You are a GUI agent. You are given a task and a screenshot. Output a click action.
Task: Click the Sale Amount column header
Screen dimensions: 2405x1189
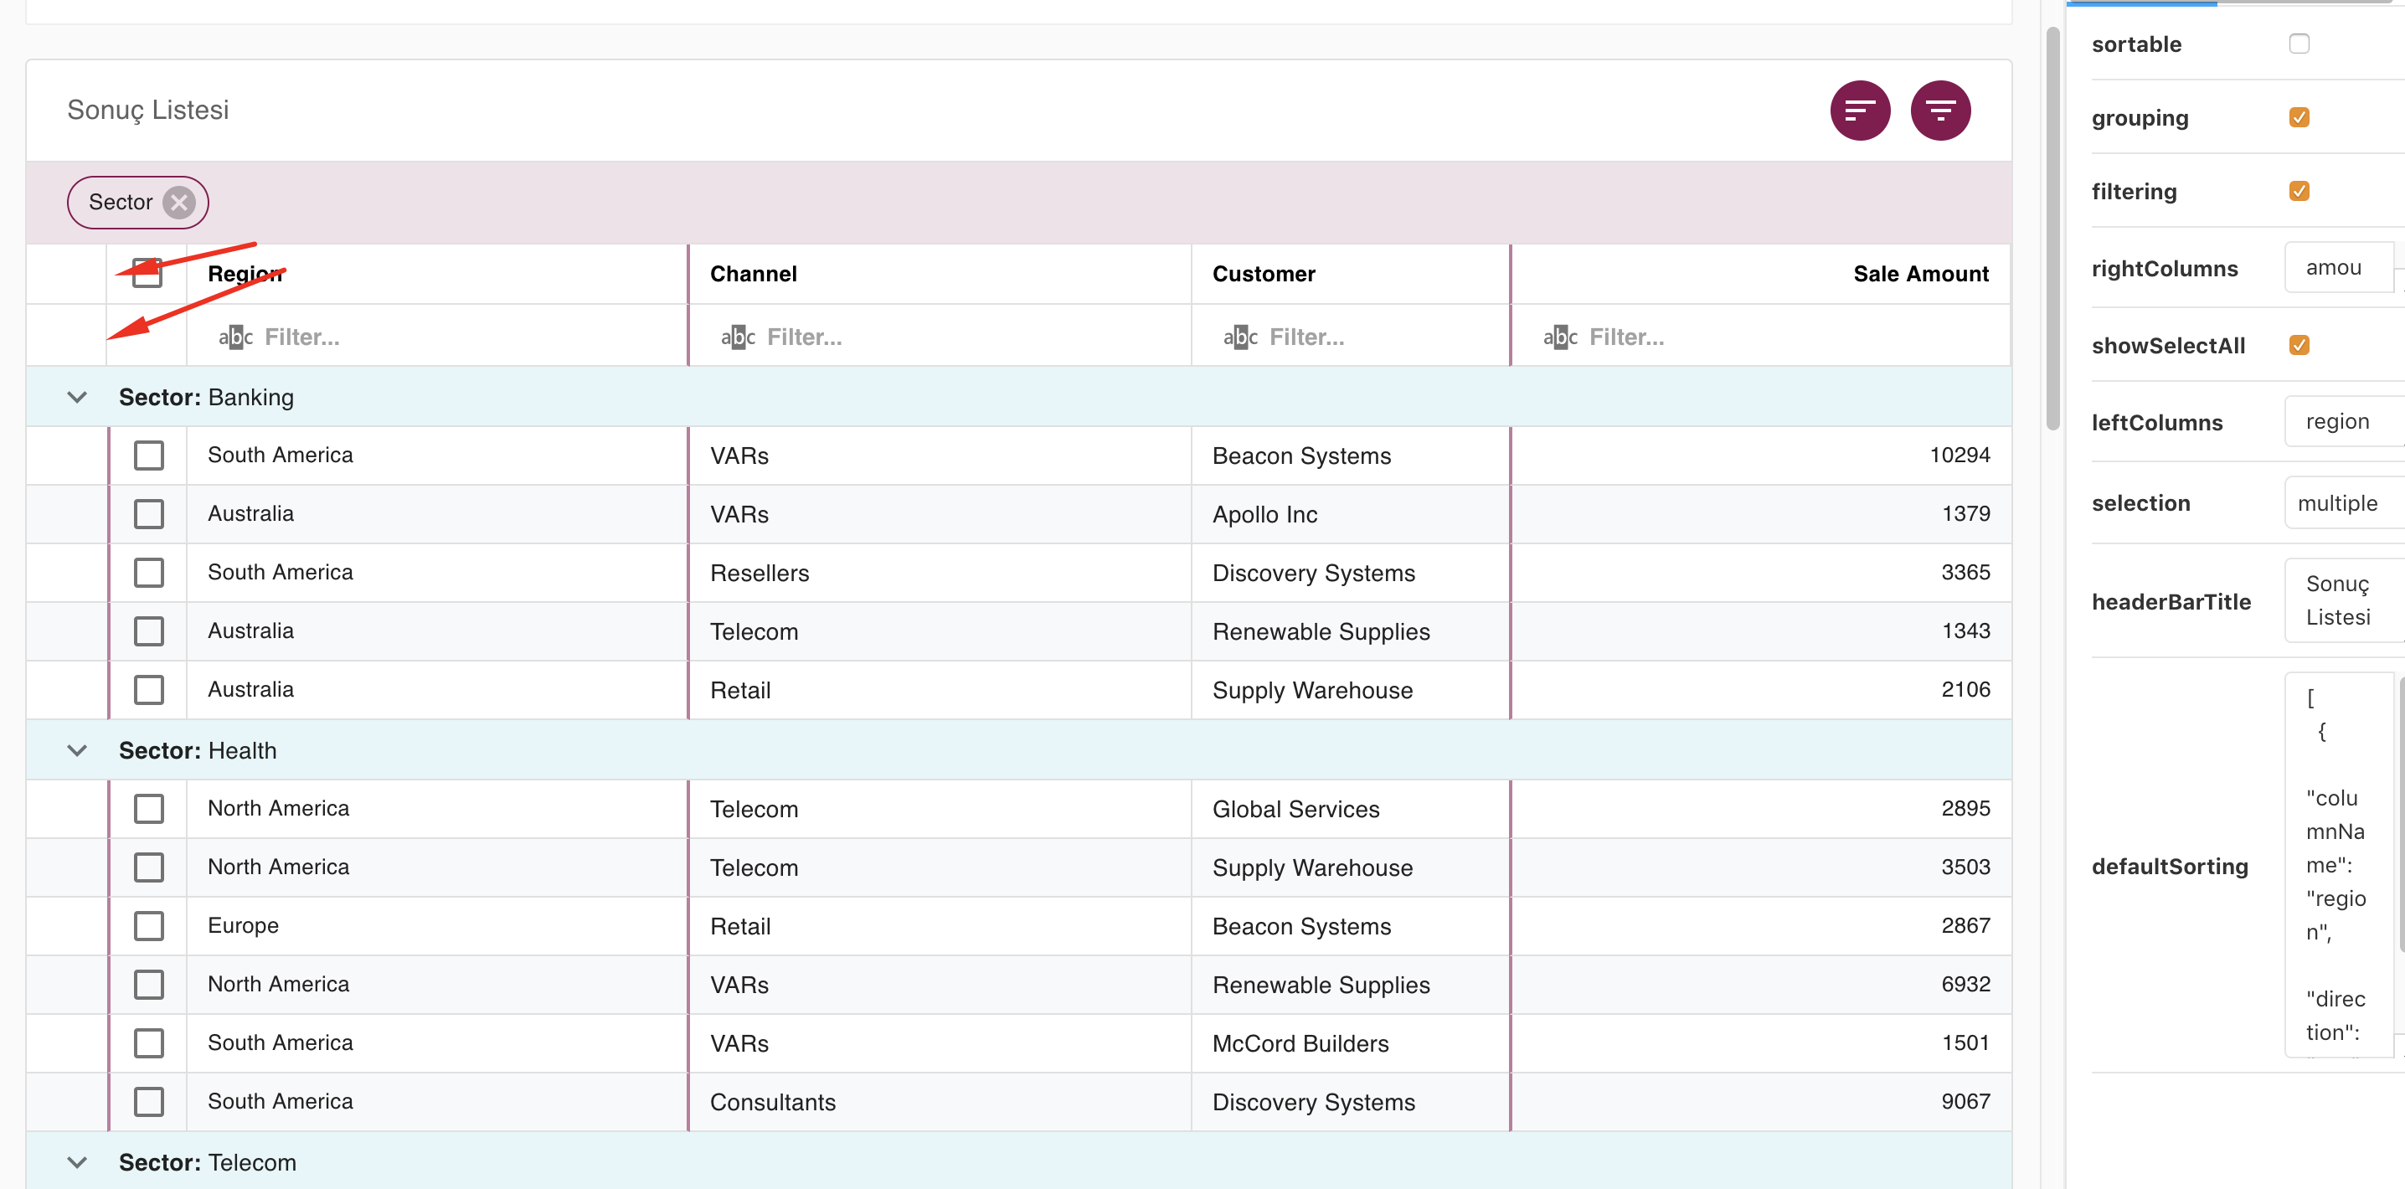point(1919,274)
